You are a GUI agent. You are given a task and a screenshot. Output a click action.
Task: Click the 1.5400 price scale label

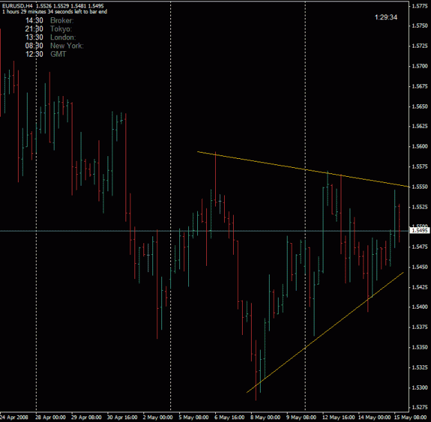click(420, 307)
